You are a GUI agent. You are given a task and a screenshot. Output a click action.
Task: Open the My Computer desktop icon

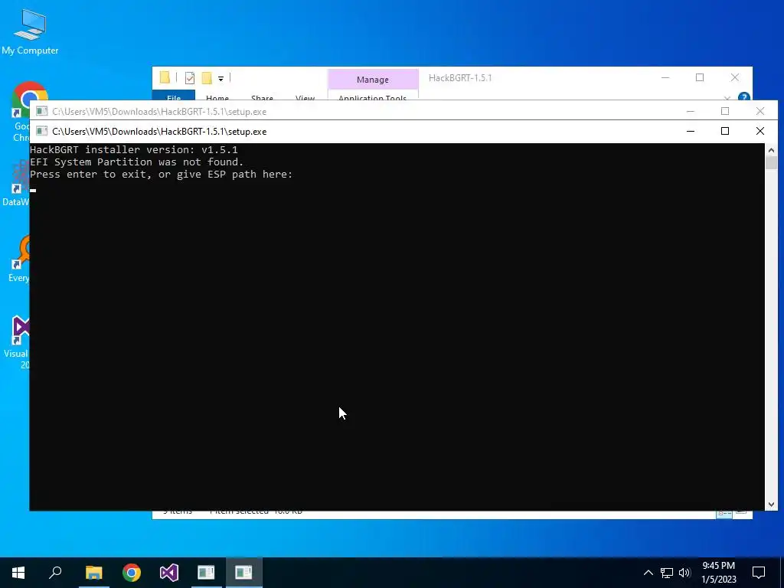pos(30,32)
